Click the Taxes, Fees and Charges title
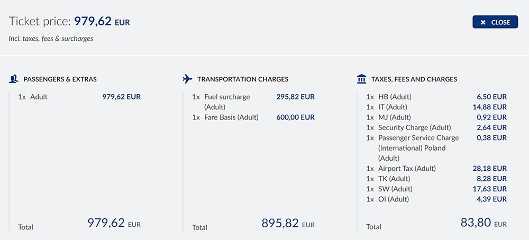Screen dimensions: 529x240 click(414, 79)
